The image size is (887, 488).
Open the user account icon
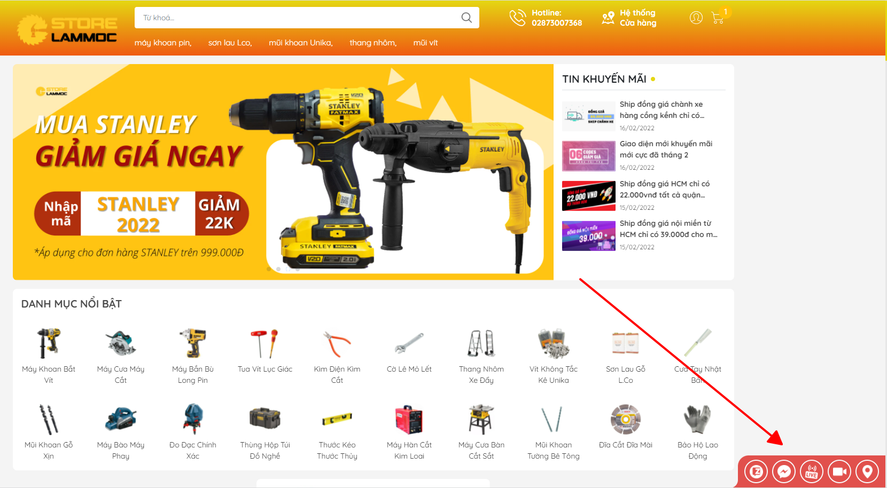coord(696,18)
